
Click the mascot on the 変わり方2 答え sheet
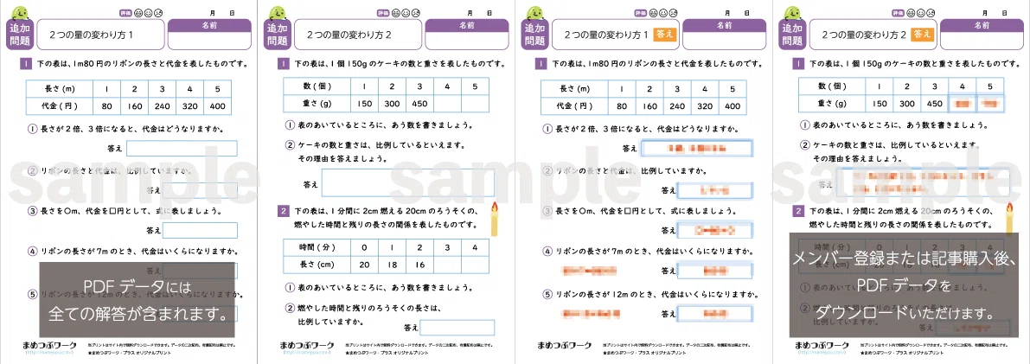coord(792,13)
